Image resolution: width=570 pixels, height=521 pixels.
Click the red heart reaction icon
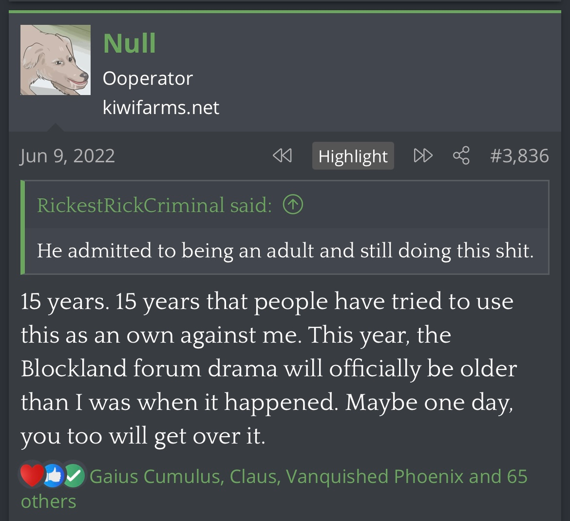[31, 476]
